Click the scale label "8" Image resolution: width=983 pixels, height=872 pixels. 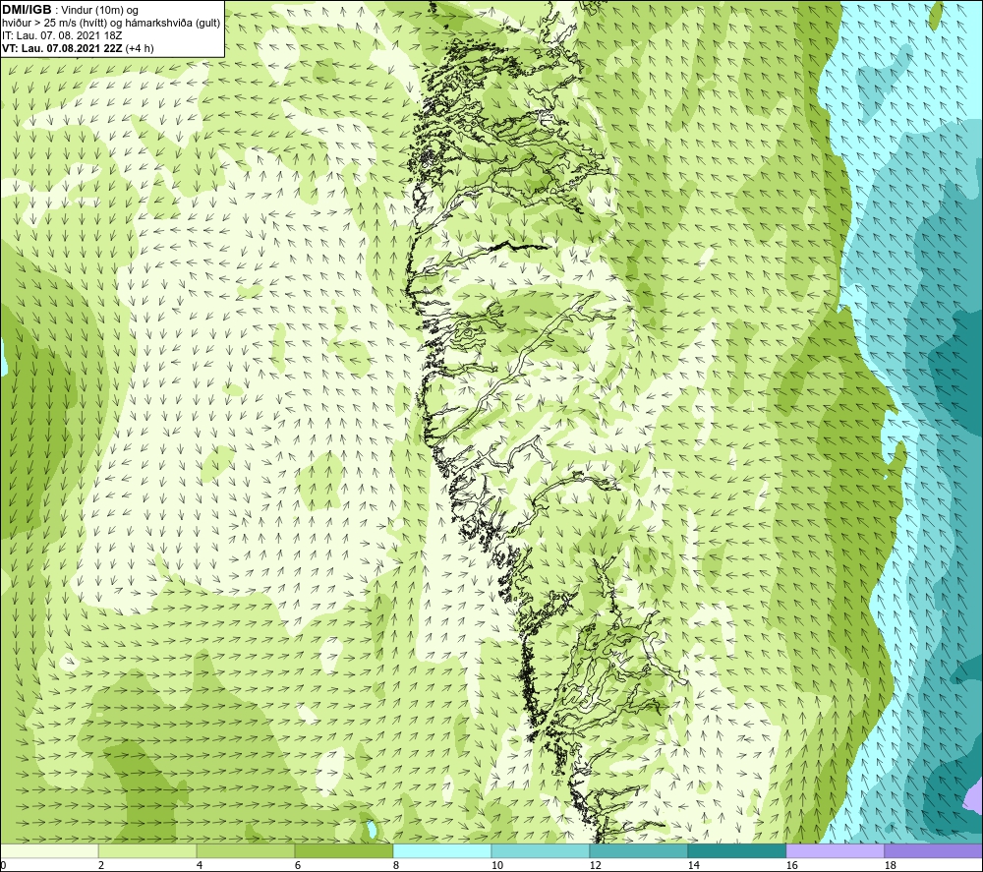394,866
